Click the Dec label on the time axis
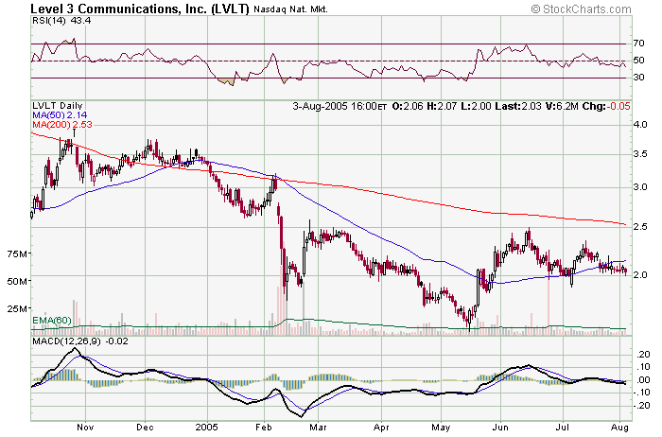The height and width of the screenshot is (437, 662). [145, 428]
